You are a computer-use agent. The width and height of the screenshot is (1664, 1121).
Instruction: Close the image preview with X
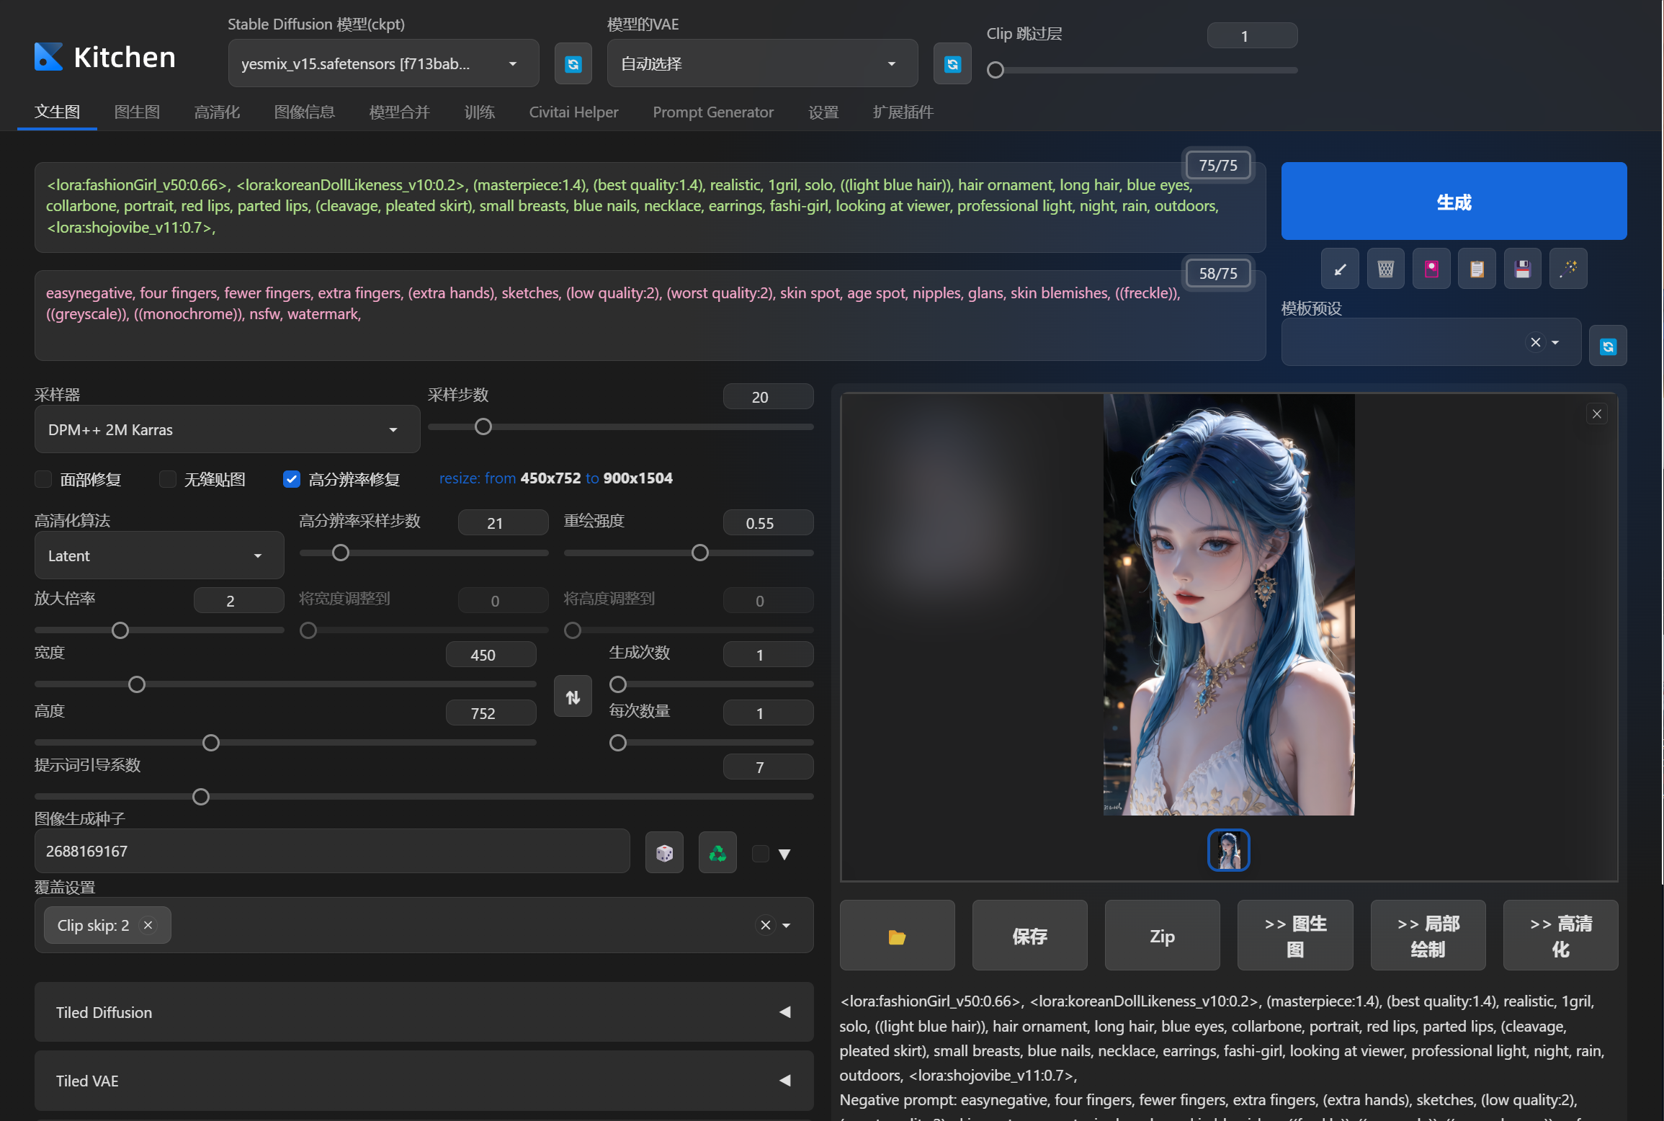click(1597, 414)
